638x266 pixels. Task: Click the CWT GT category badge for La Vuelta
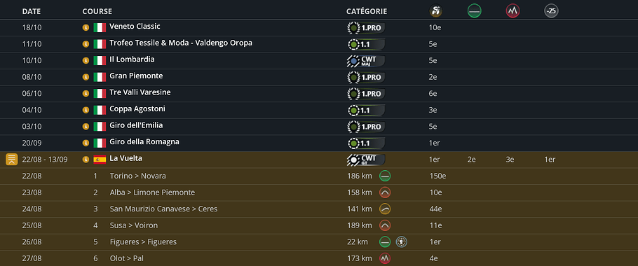pyautogui.click(x=365, y=160)
